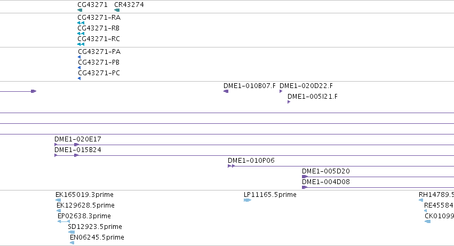This screenshot has width=454, height=246.
Task: Click the CG43271-RA transcript glyph
Action: 81,23
